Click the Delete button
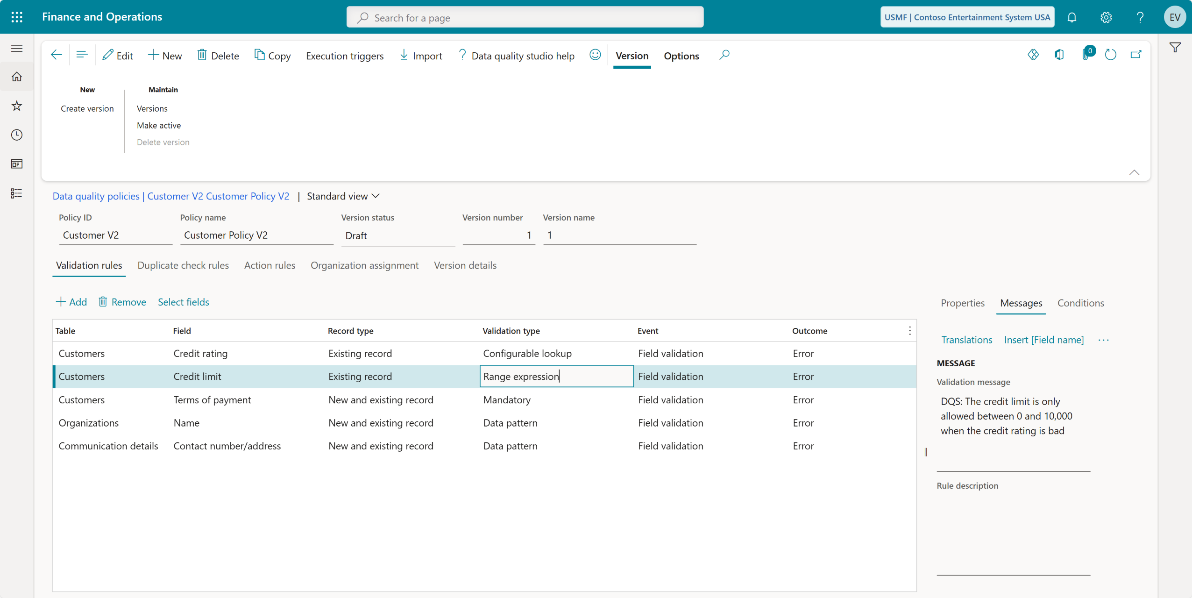Screen dimensions: 1192x598 pyautogui.click(x=218, y=56)
